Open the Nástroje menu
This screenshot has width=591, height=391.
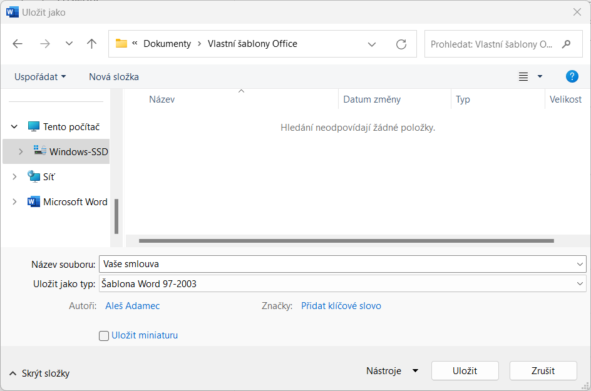point(392,371)
